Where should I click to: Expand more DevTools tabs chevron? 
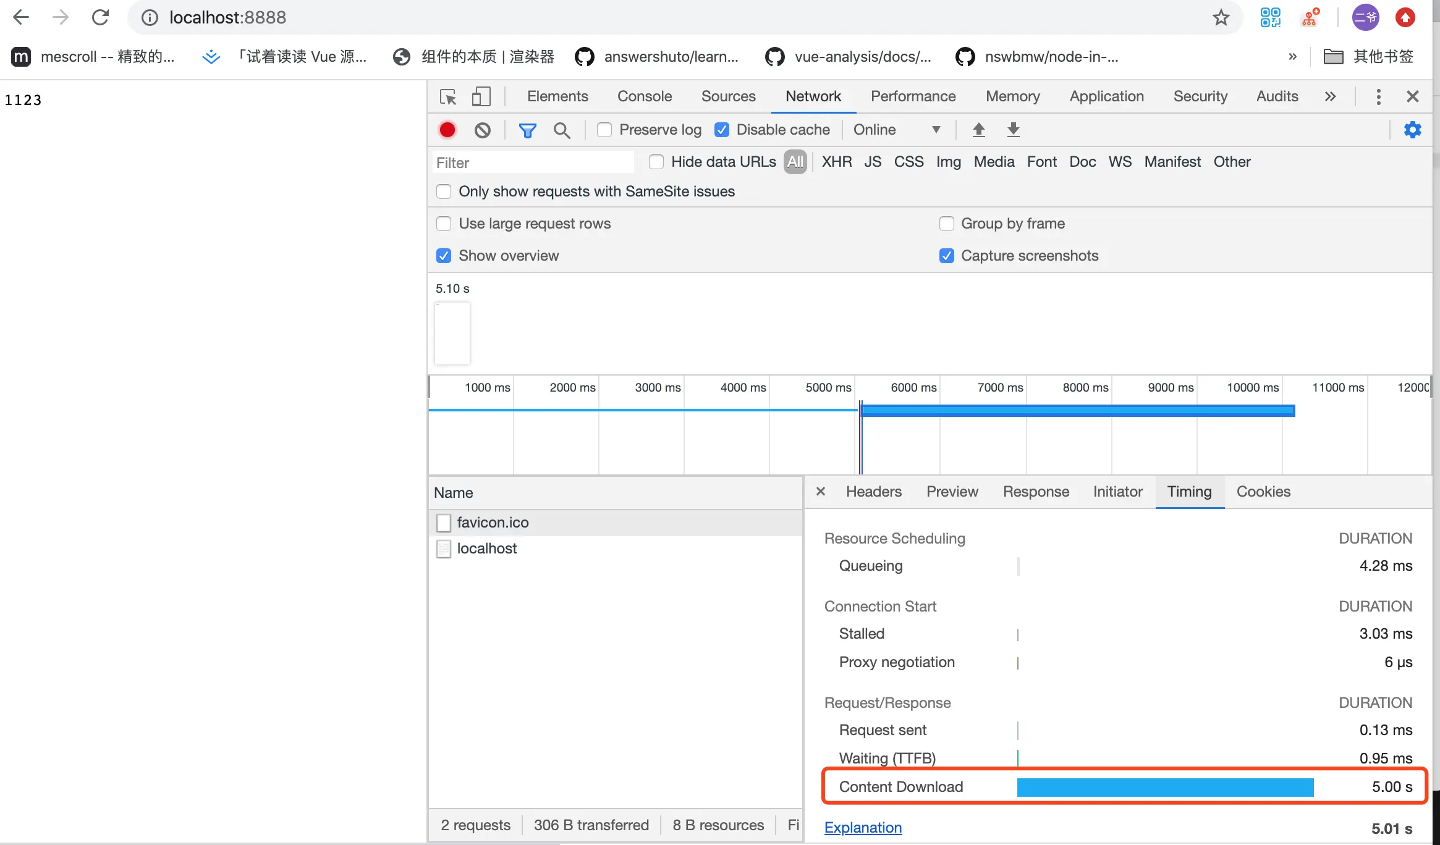[x=1330, y=97]
